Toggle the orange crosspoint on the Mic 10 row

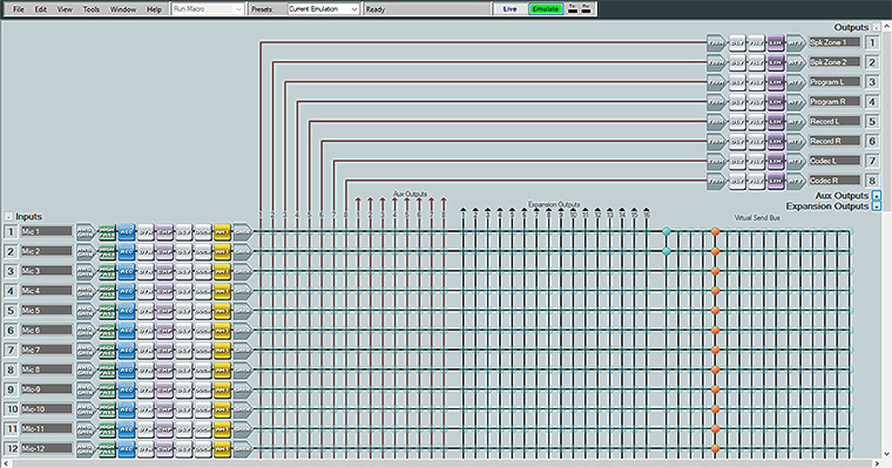[x=715, y=409]
